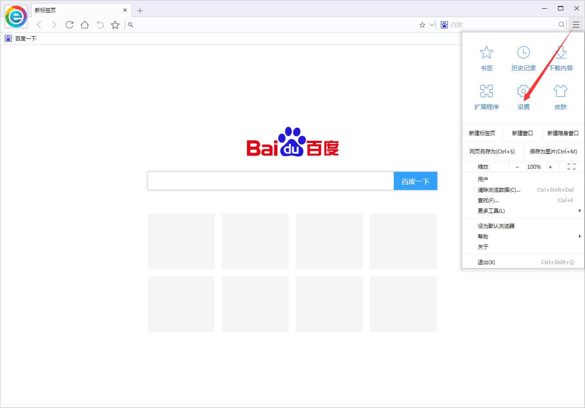
Task: Click the magnifier icon in address bar
Action: click(x=131, y=25)
